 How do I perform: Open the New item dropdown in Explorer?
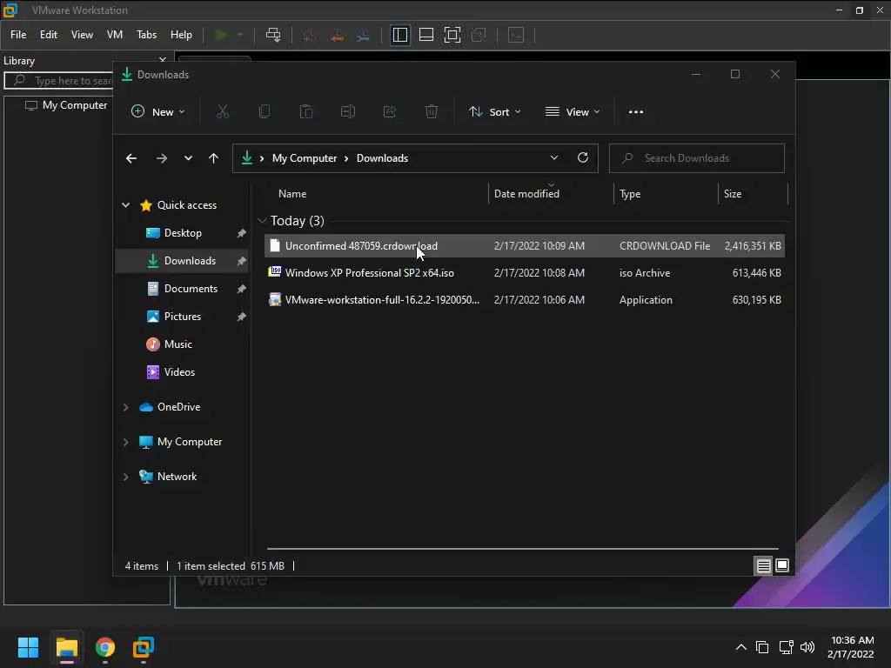[x=158, y=112]
